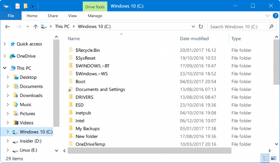This screenshot has height=163, width=280.
Task: Switch to the Share ribbon tab
Action: click(53, 16)
